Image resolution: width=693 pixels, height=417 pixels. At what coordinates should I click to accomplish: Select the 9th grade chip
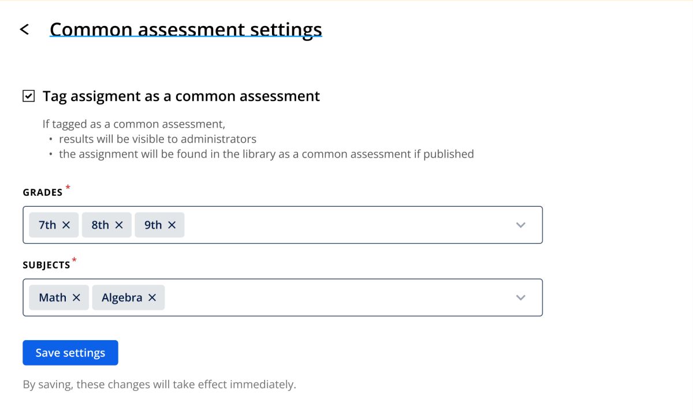click(153, 225)
